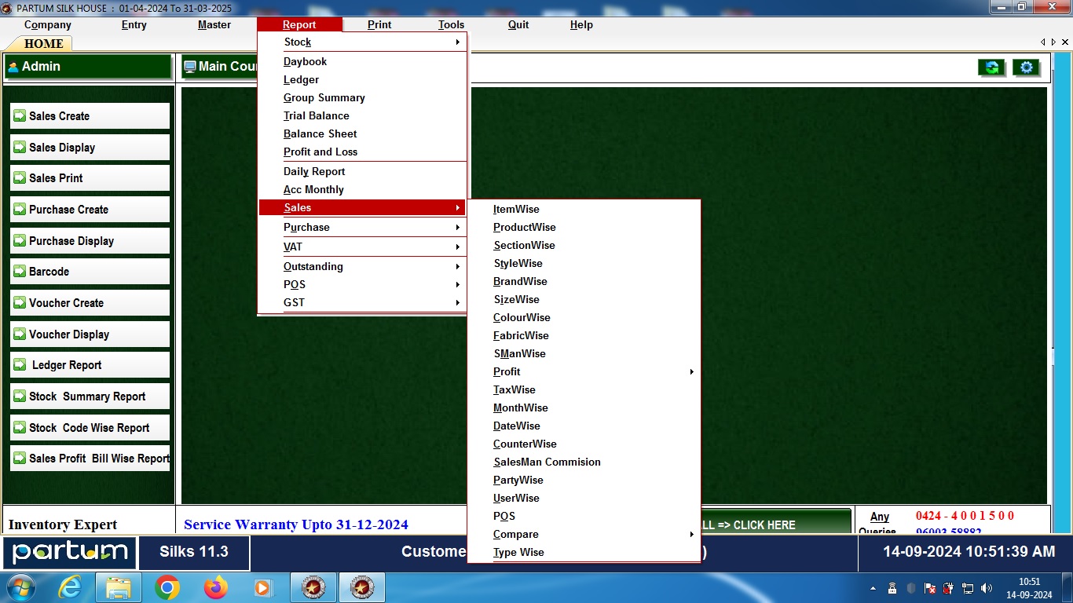This screenshot has width=1073, height=603.
Task: Open File Explorer in taskbar
Action: tap(118, 587)
